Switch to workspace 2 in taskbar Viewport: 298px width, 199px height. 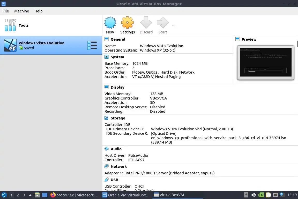[18, 195]
